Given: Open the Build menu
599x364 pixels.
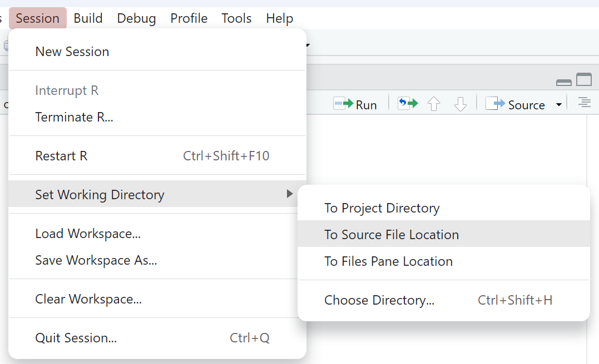Looking at the screenshot, I should coord(88,18).
